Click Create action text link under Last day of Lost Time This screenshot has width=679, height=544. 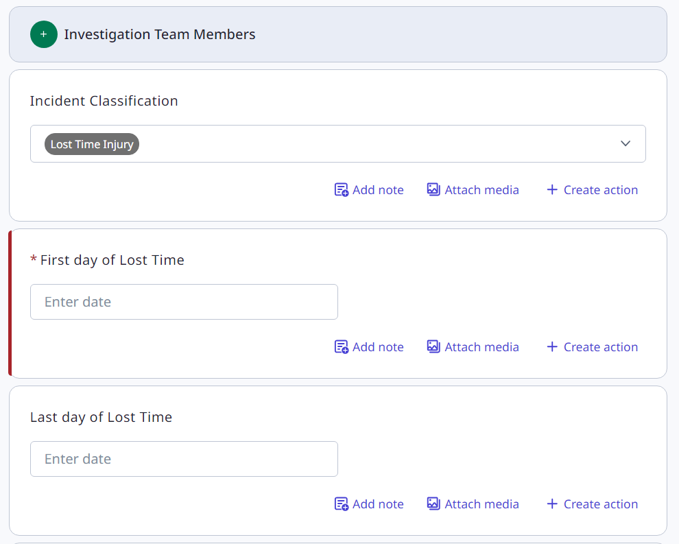click(601, 504)
